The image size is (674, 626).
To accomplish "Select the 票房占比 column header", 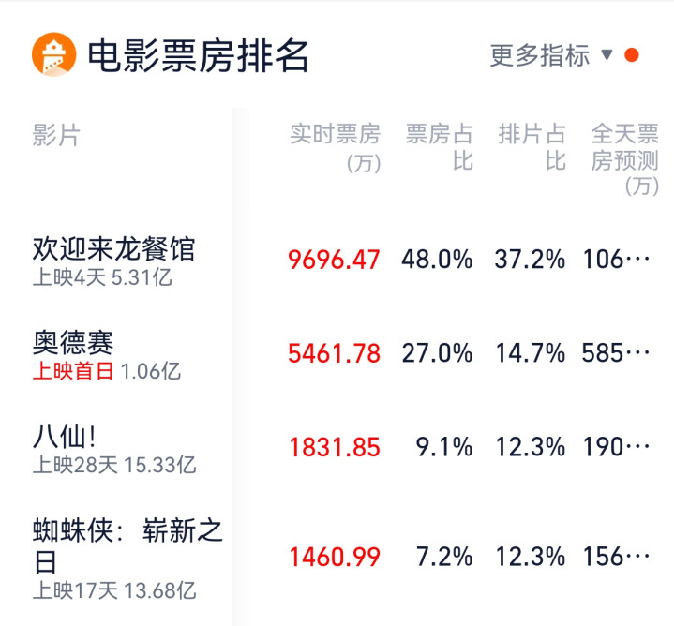I will tap(440, 147).
